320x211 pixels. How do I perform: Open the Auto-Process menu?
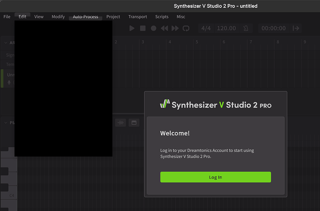point(85,17)
